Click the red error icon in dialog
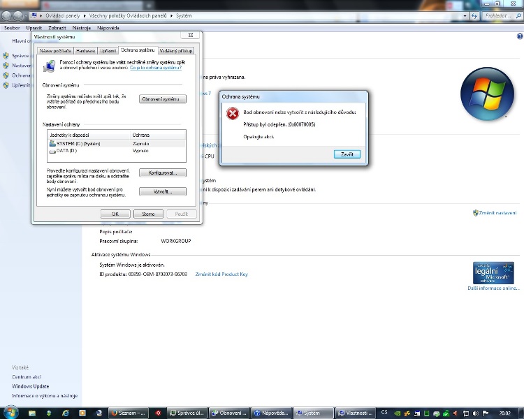The height and width of the screenshot is (419, 524). 233,115
